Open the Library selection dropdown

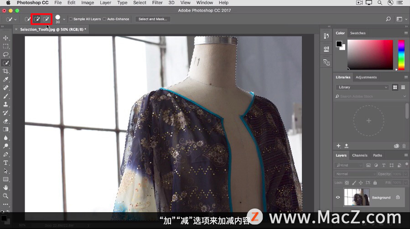coord(362,87)
